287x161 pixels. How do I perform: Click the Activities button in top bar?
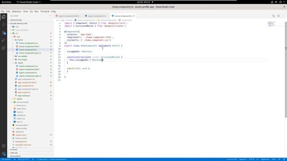pos(6,2)
